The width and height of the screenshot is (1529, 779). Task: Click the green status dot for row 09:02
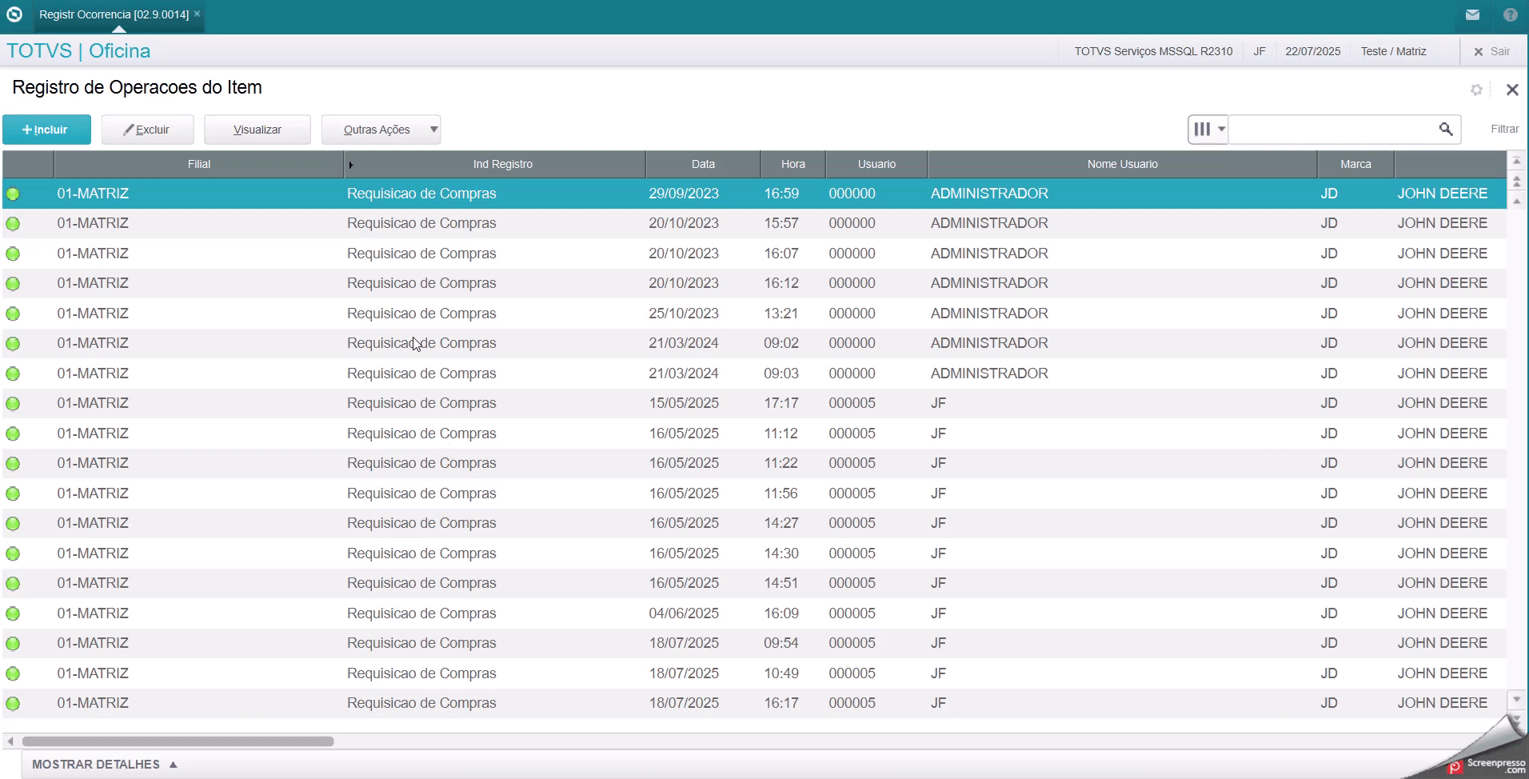click(13, 343)
